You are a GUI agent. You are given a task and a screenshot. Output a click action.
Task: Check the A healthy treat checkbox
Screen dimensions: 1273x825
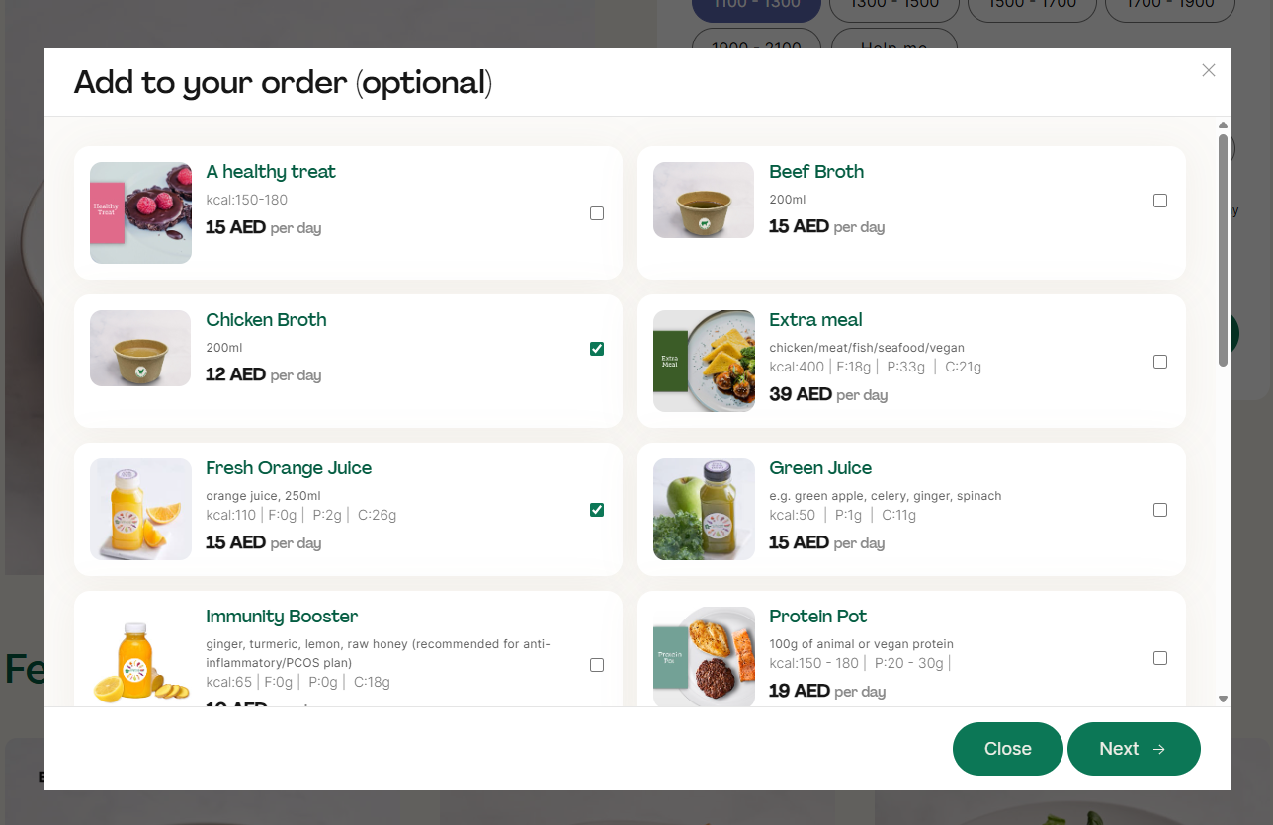(597, 213)
